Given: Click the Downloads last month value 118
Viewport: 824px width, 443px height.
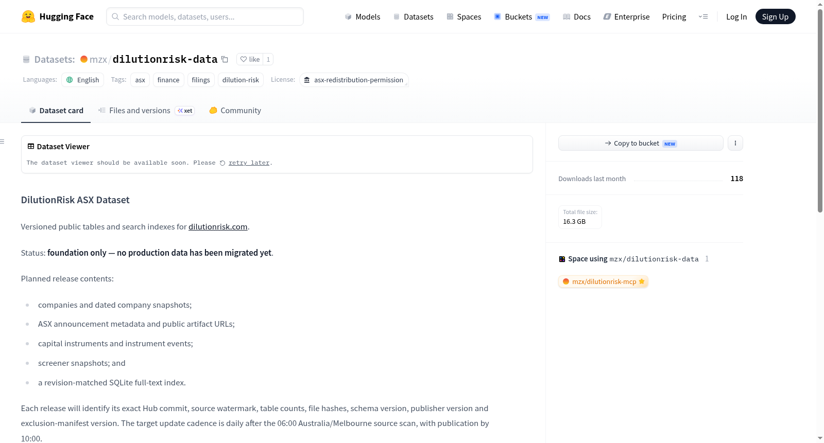Looking at the screenshot, I should (737, 179).
